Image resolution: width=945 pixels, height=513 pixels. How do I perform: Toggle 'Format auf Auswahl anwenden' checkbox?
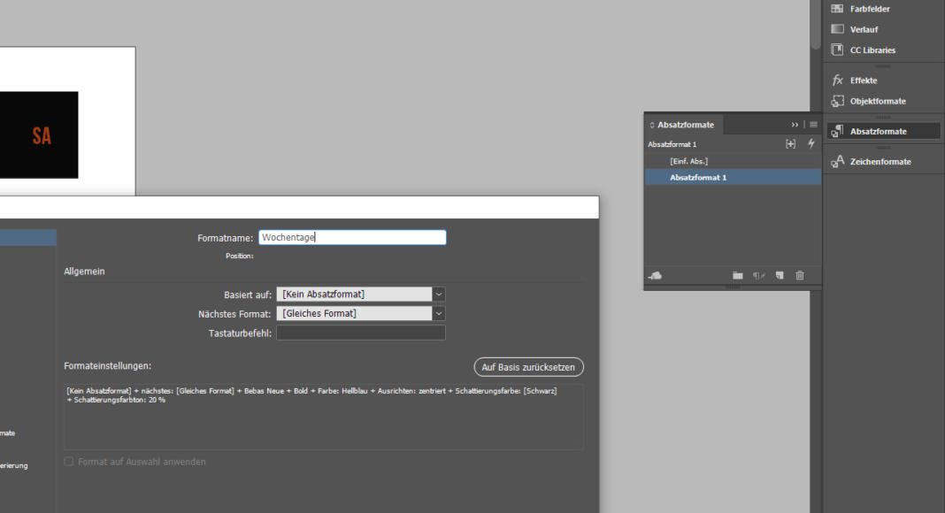pos(69,462)
